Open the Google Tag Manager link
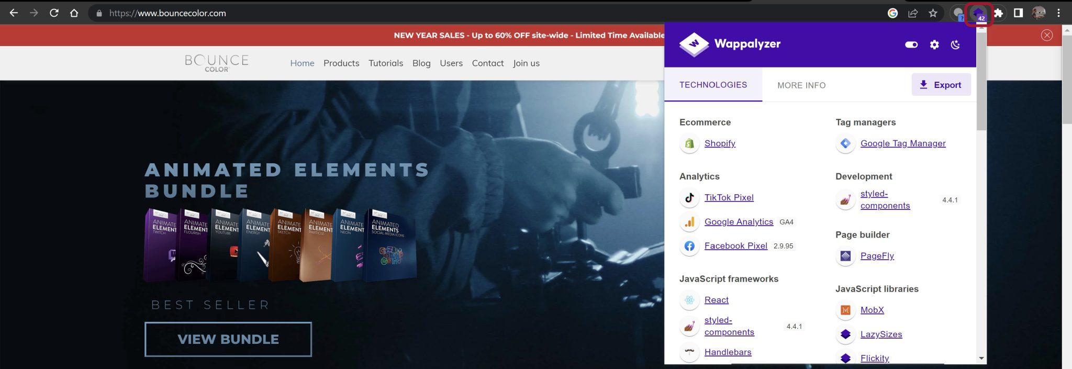The width and height of the screenshot is (1072, 369). point(903,143)
